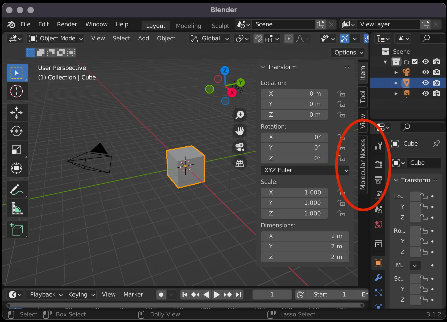Image resolution: width=447 pixels, height=322 pixels.
Task: Hide the Collection in viewport via eye icon
Action: (426, 62)
